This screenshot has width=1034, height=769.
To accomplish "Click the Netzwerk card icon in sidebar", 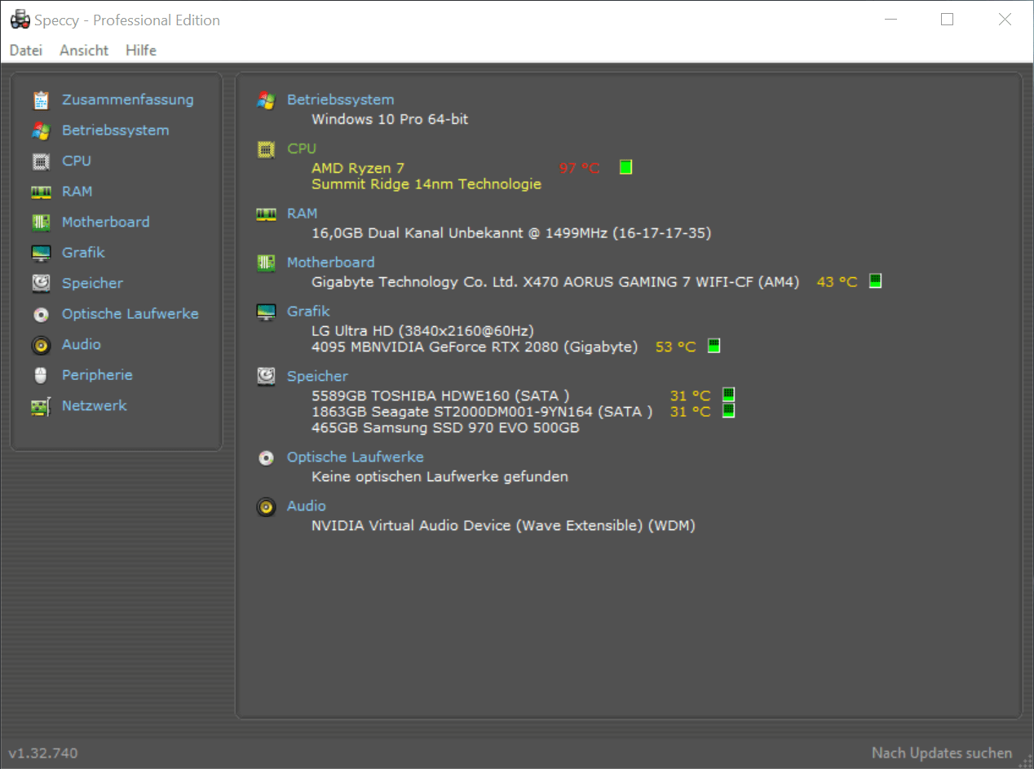I will pos(41,406).
